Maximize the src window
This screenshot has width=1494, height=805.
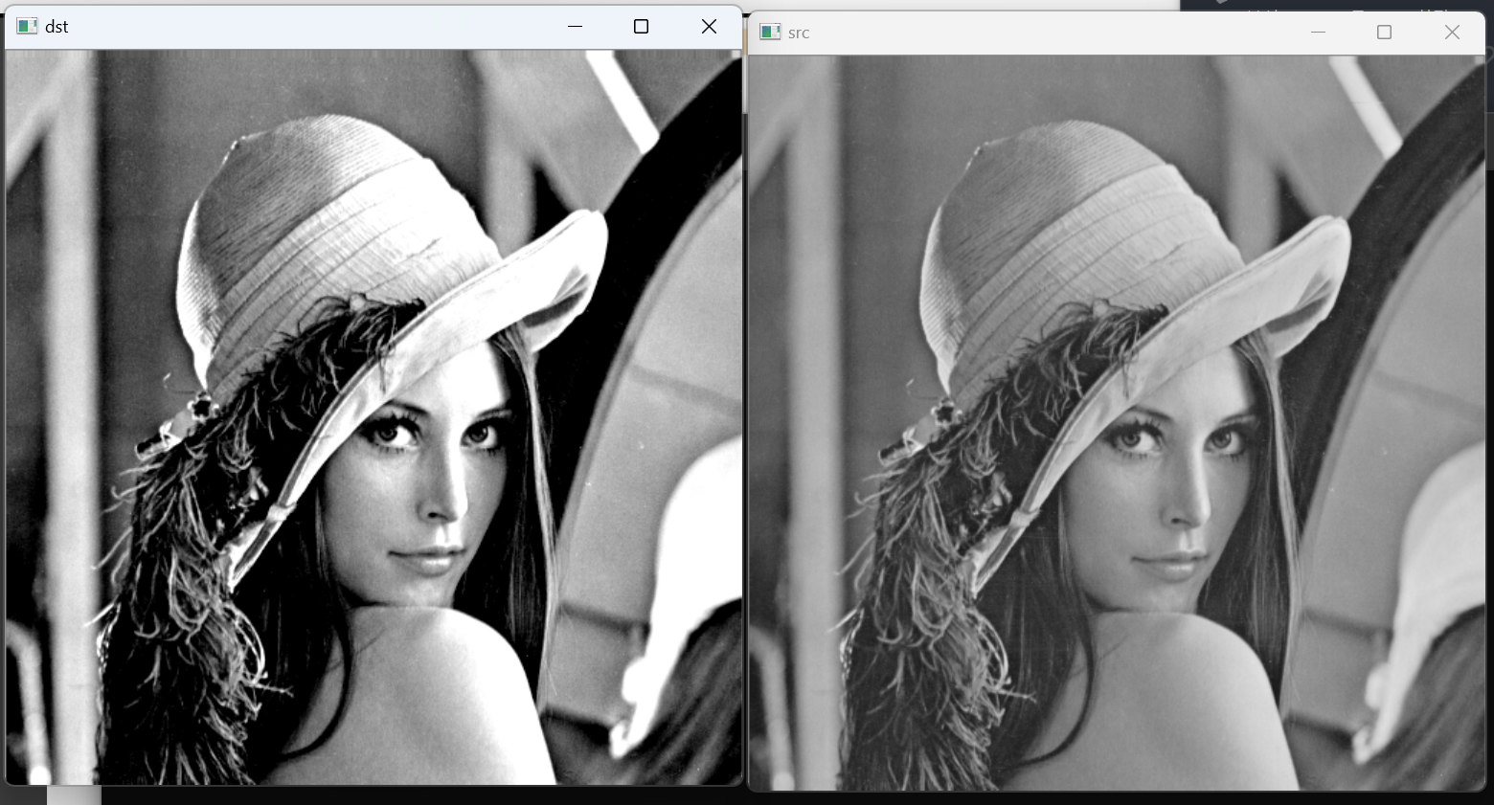(1384, 33)
